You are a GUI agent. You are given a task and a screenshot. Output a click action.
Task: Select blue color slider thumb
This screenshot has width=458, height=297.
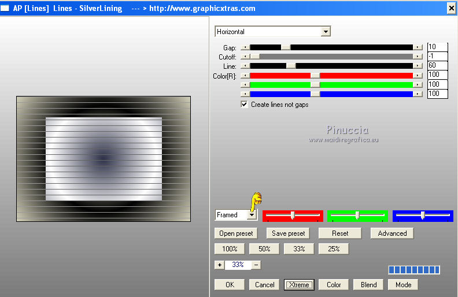pos(315,94)
